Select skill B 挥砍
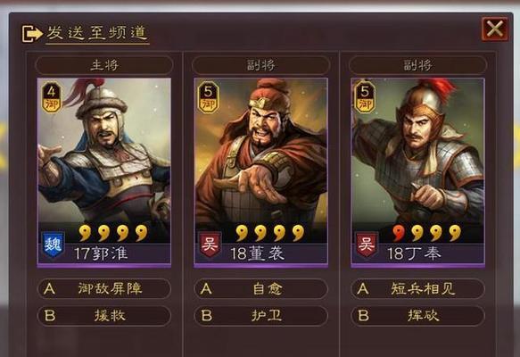This screenshot has width=520, height=357. click(417, 316)
